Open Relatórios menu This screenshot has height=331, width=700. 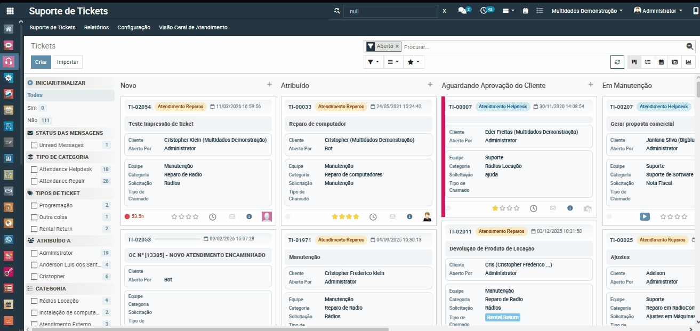[96, 27]
